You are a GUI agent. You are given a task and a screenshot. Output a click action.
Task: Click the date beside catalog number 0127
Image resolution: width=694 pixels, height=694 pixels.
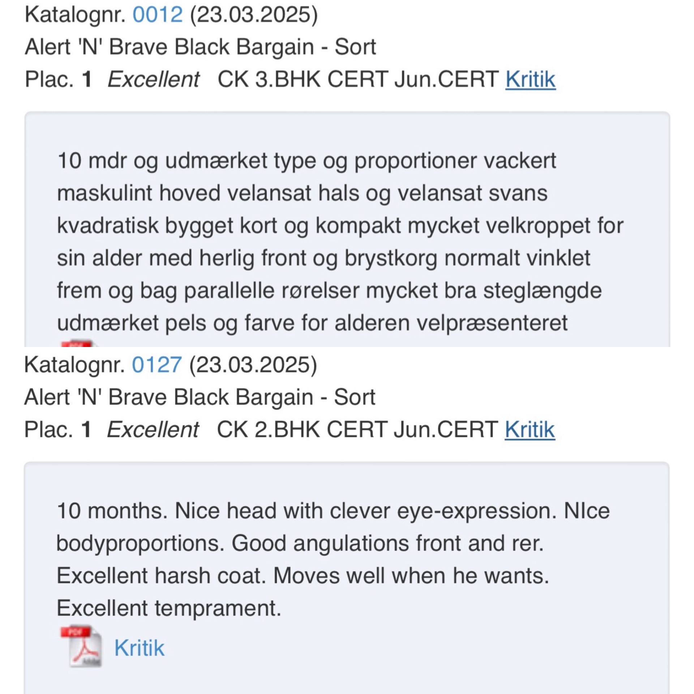click(x=253, y=365)
